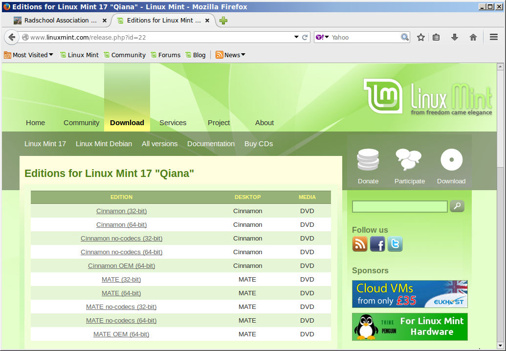Open the All versions submenu link
This screenshot has width=506, height=351.
tap(160, 144)
